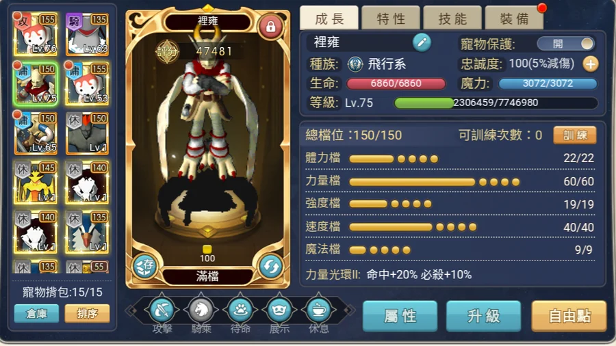Click the 存 save icon on pet card
Viewport: 616px width, 346px height.
tap(144, 267)
